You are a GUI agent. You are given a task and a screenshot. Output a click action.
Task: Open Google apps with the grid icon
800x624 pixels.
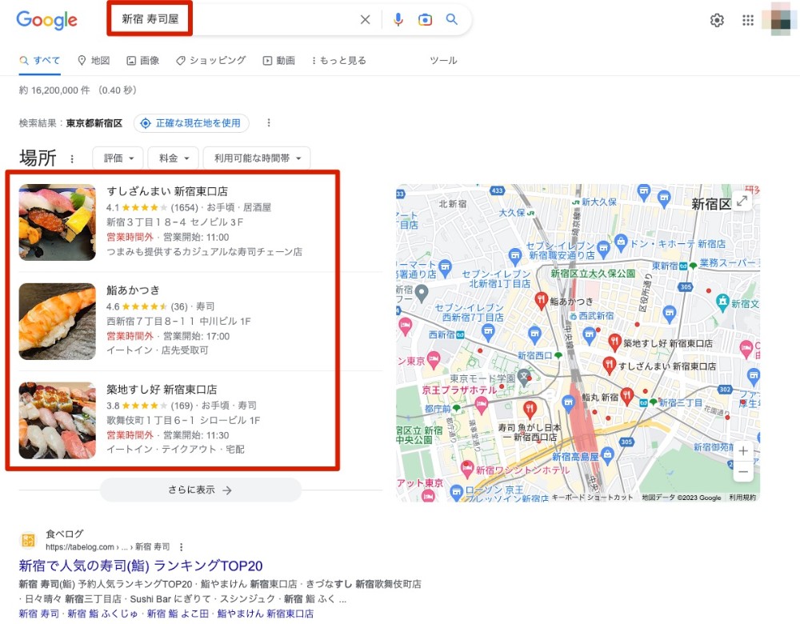pyautogui.click(x=748, y=20)
